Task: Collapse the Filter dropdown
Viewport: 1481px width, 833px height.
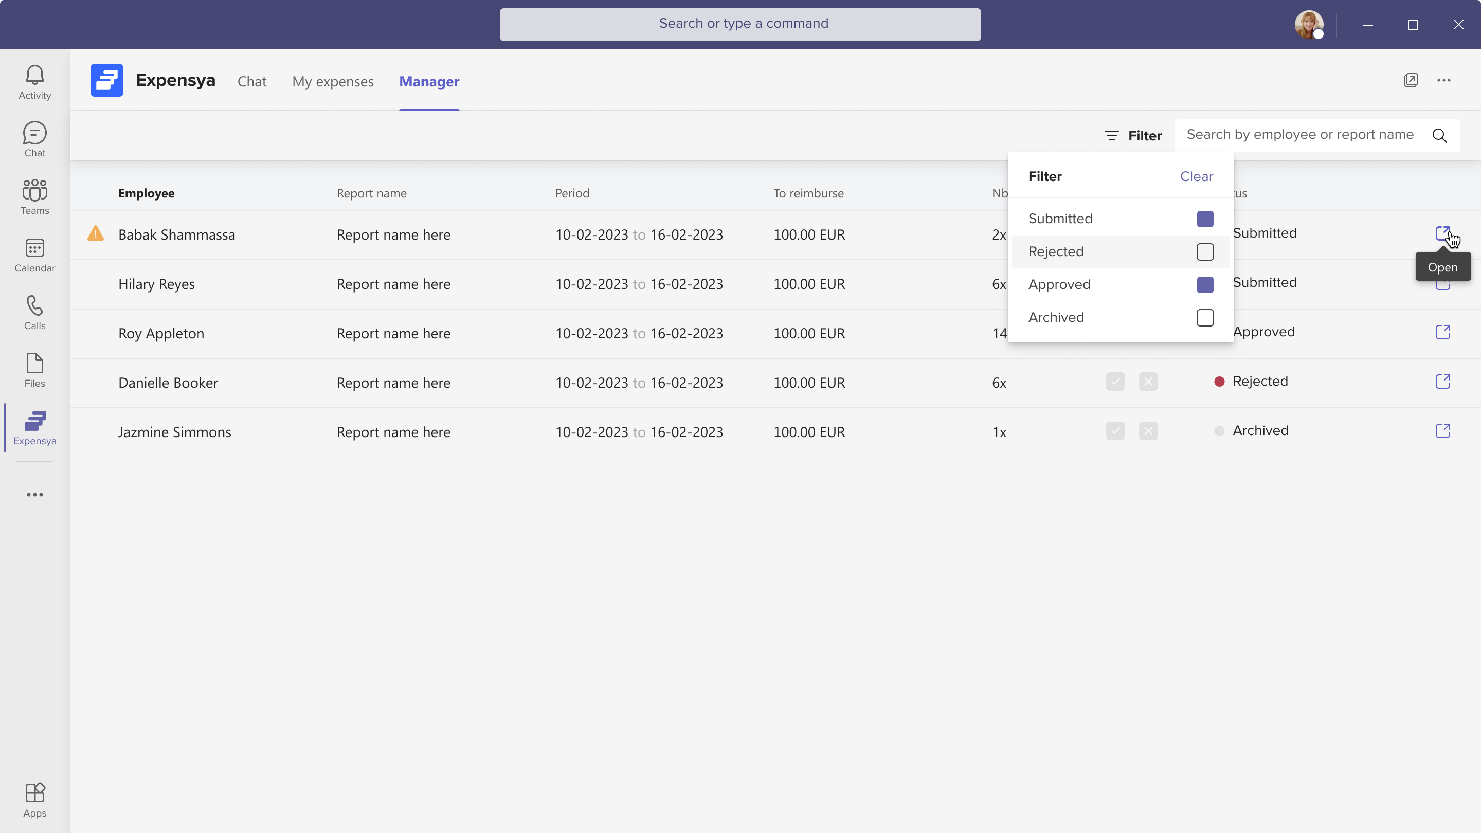Action: click(1132, 136)
